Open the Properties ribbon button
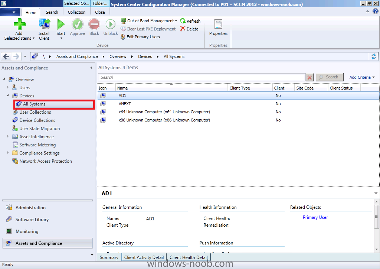 (x=218, y=27)
